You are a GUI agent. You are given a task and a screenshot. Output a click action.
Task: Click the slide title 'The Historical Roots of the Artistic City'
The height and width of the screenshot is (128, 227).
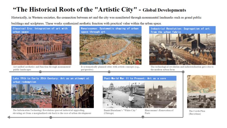[75, 10]
